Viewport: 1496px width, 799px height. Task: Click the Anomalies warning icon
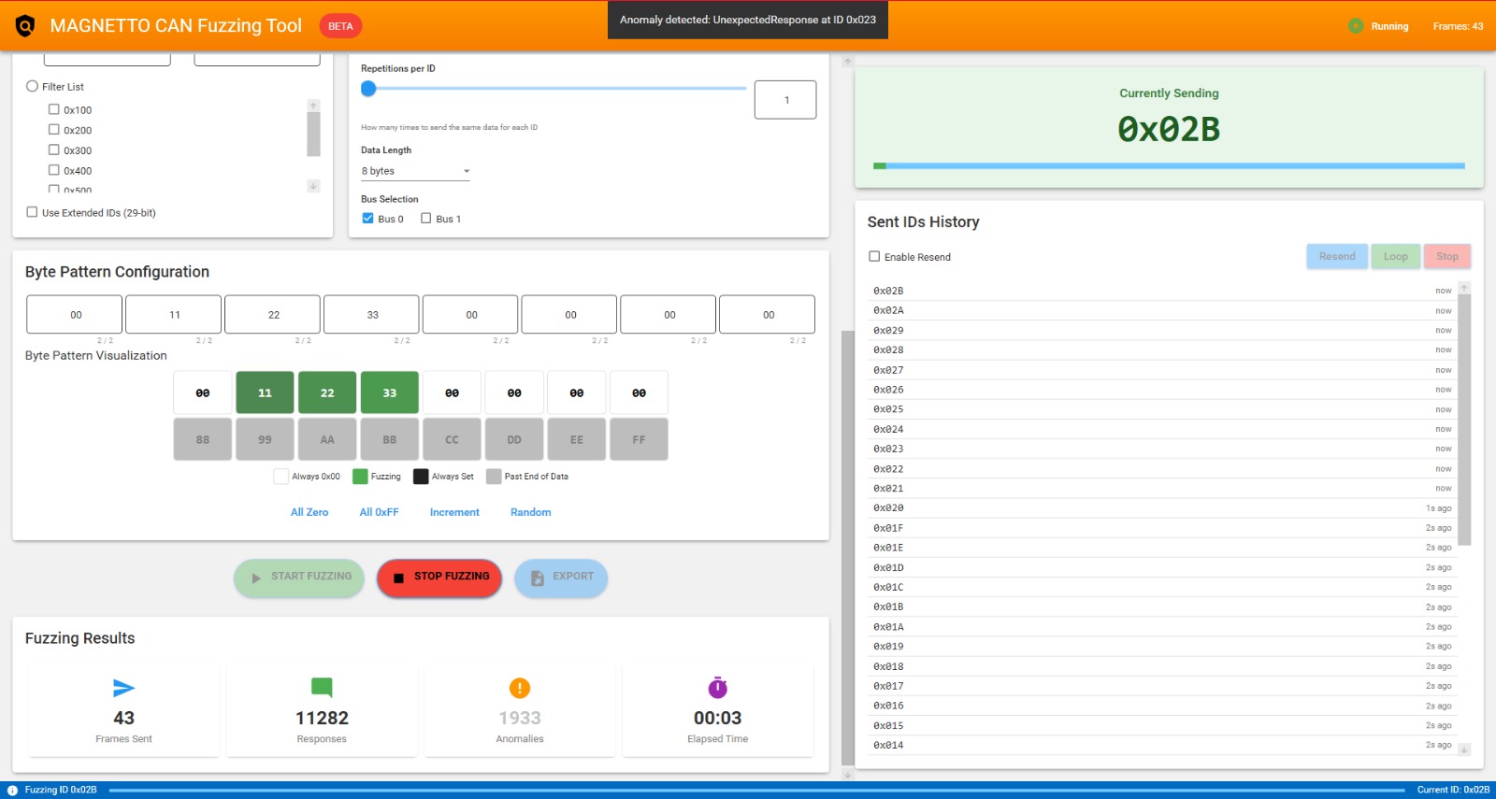520,689
